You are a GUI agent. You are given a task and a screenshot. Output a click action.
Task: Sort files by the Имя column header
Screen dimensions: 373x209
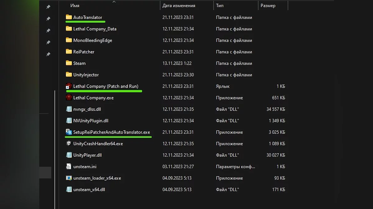[x=75, y=6]
